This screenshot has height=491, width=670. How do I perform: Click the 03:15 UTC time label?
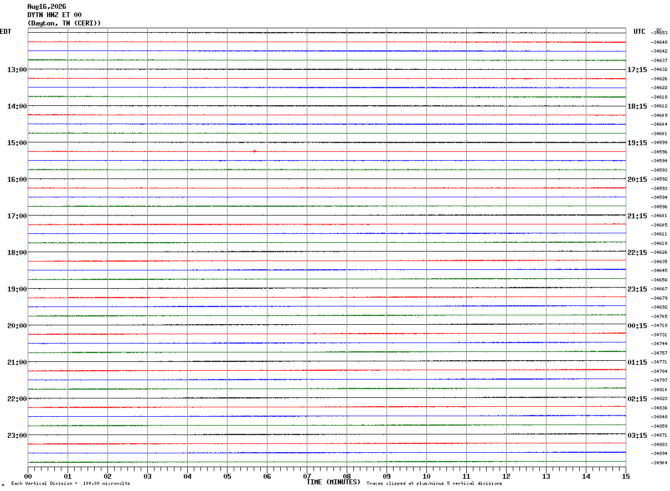tap(637, 436)
